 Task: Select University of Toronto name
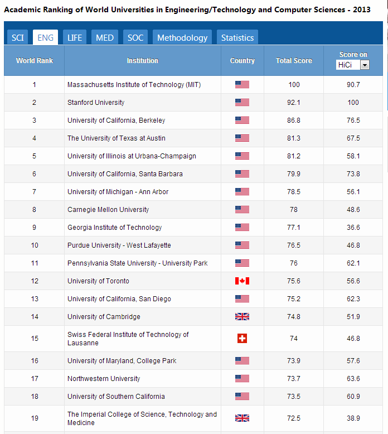click(x=98, y=281)
